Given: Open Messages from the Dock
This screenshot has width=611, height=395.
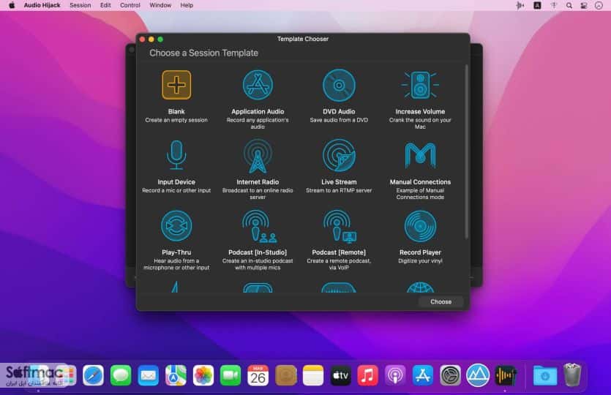Looking at the screenshot, I should [x=121, y=375].
